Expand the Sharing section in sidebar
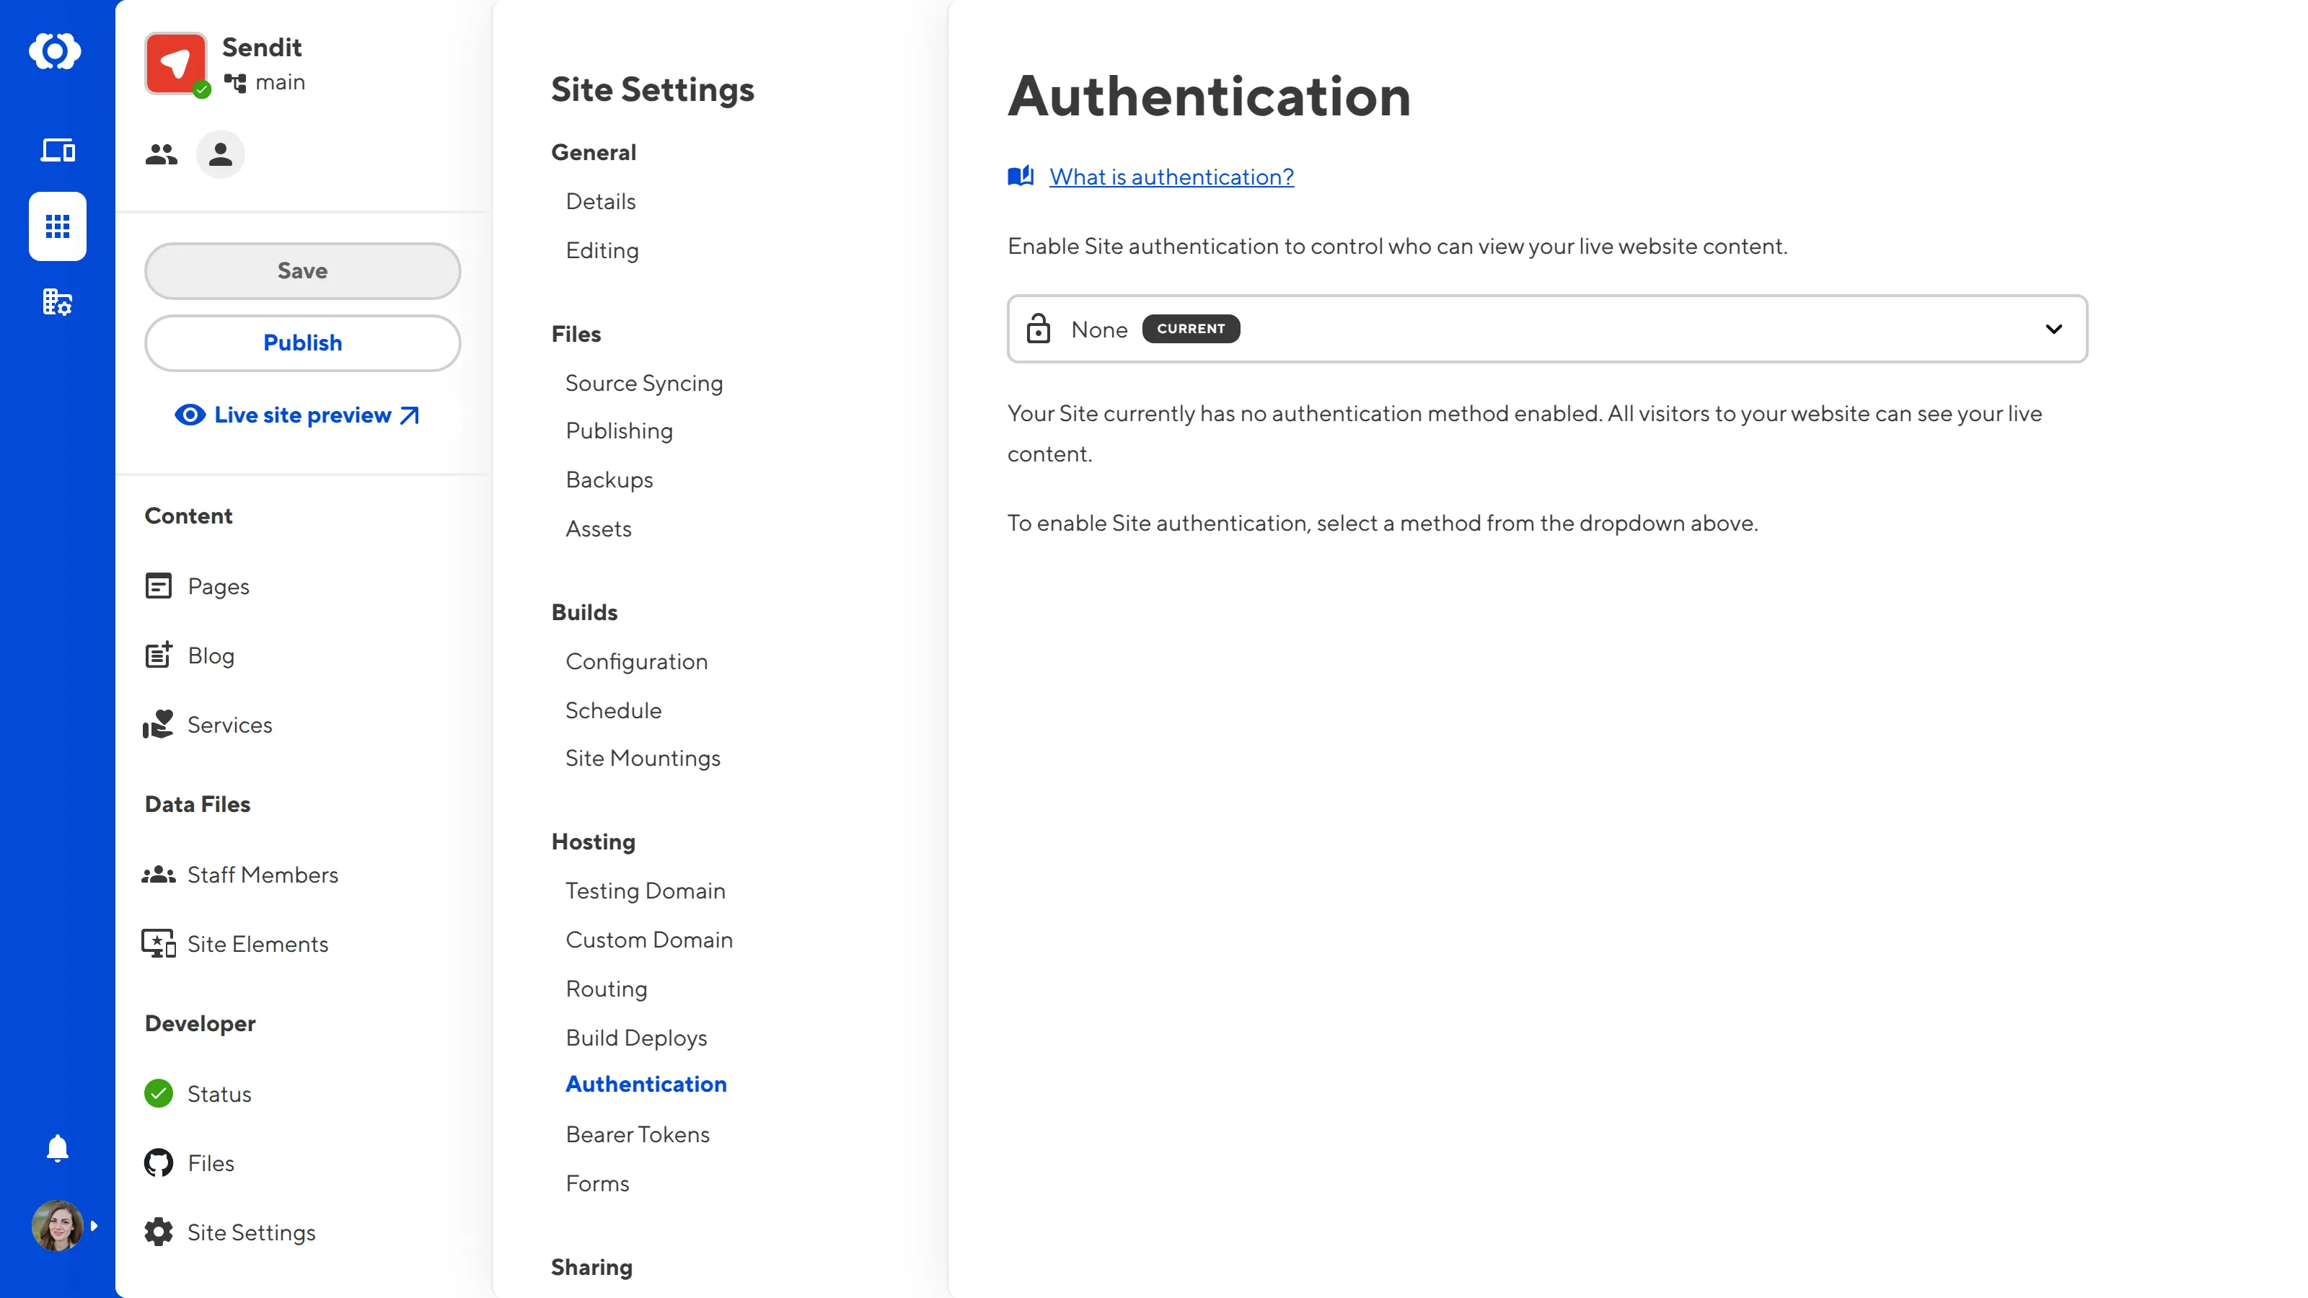The width and height of the screenshot is (2308, 1298). click(591, 1266)
